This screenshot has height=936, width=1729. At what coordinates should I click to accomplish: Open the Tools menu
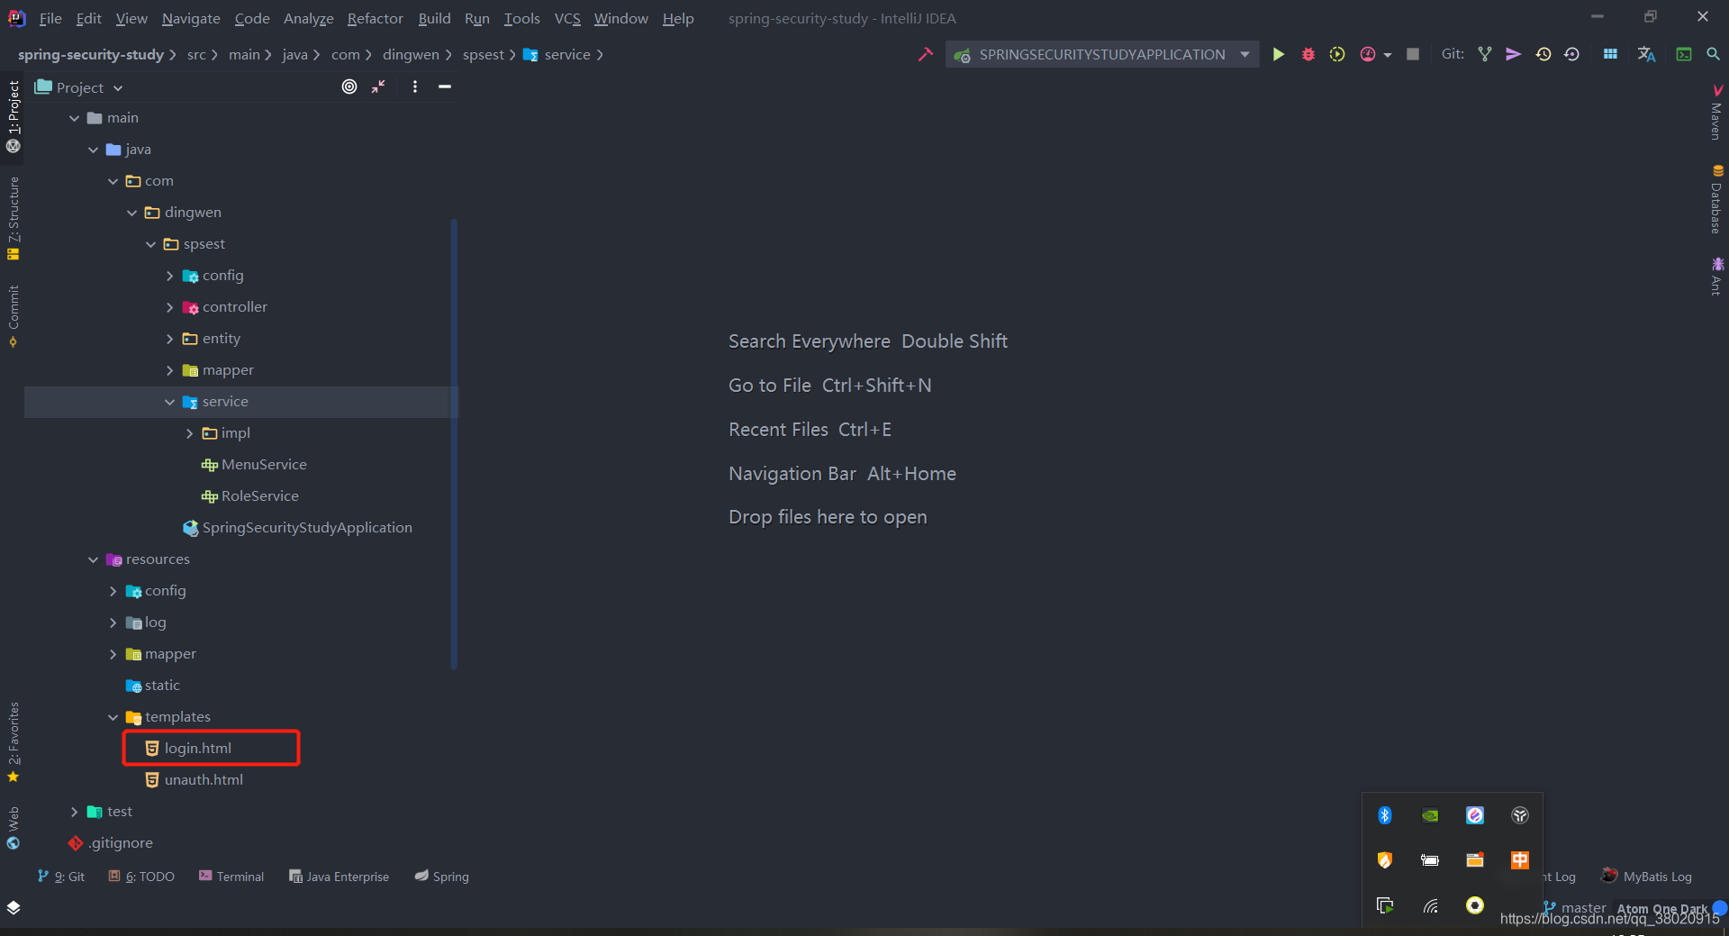(x=521, y=18)
